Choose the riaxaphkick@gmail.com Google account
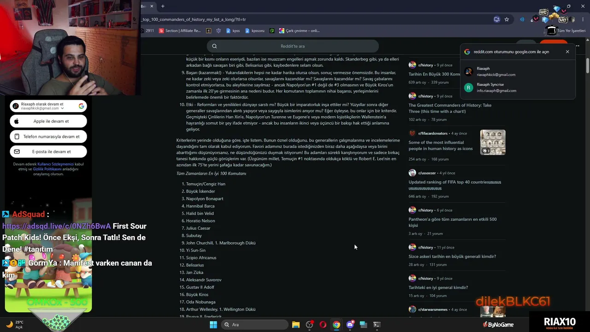The height and width of the screenshot is (332, 590). (518, 71)
